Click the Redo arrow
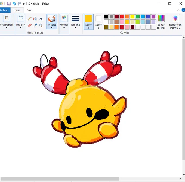The height and width of the screenshot is (182, 185). (19, 4)
